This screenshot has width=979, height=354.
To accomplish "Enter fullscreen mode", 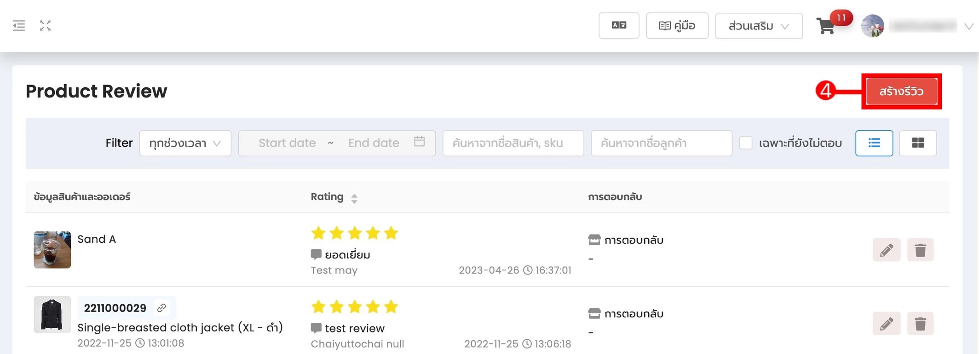I will point(46,25).
